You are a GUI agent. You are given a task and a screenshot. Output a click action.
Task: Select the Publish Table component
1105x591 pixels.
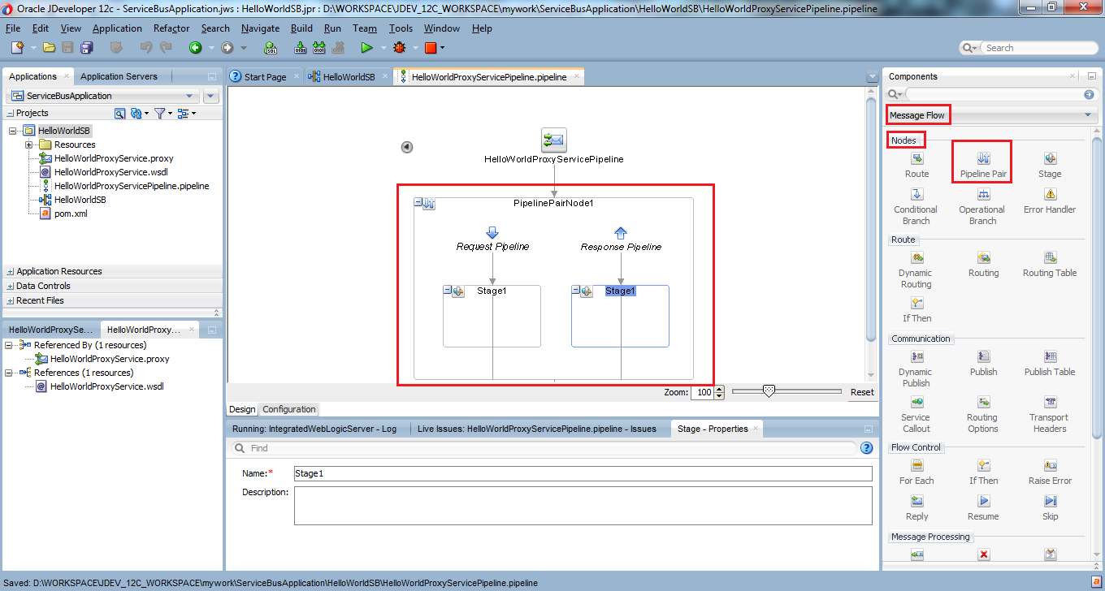[x=1050, y=364]
